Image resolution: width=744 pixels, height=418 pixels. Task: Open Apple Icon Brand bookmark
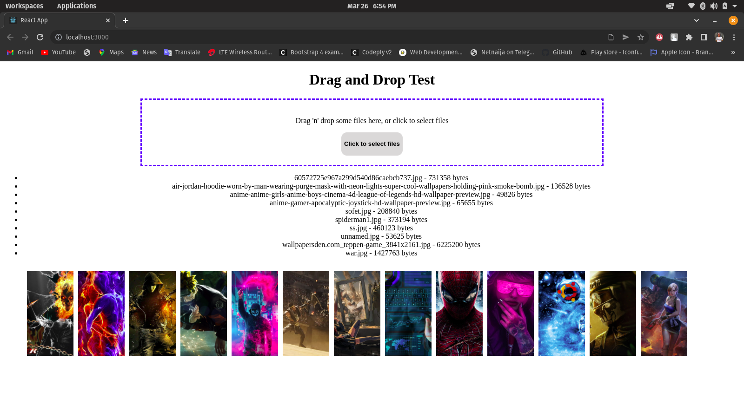pos(682,52)
